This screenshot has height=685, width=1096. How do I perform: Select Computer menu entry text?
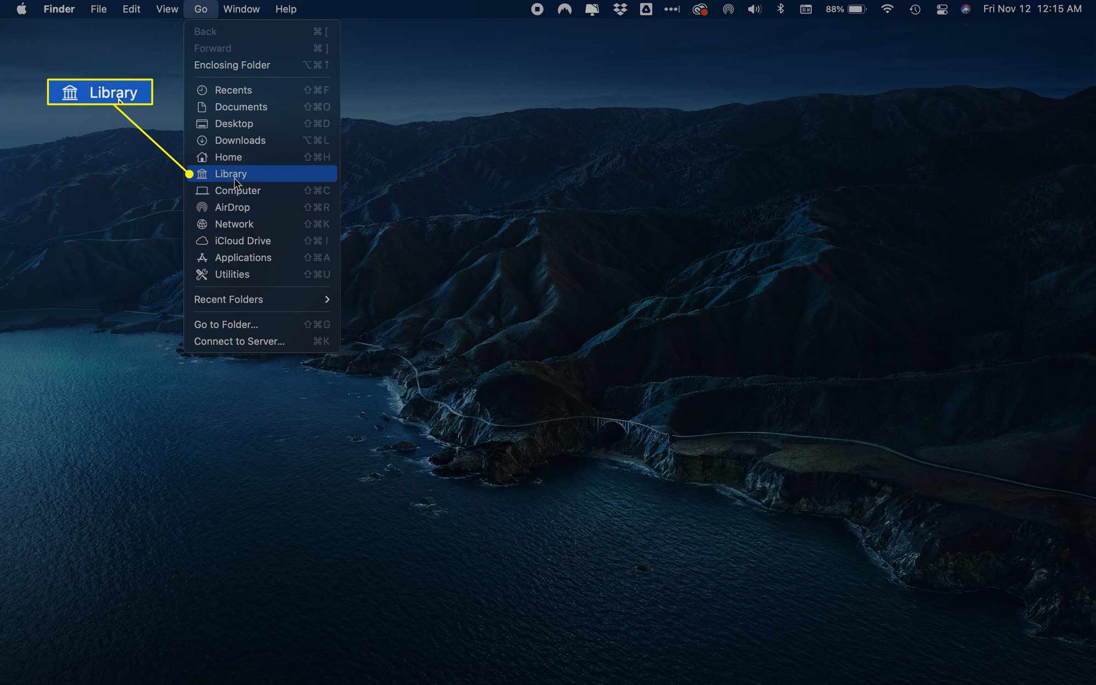238,191
